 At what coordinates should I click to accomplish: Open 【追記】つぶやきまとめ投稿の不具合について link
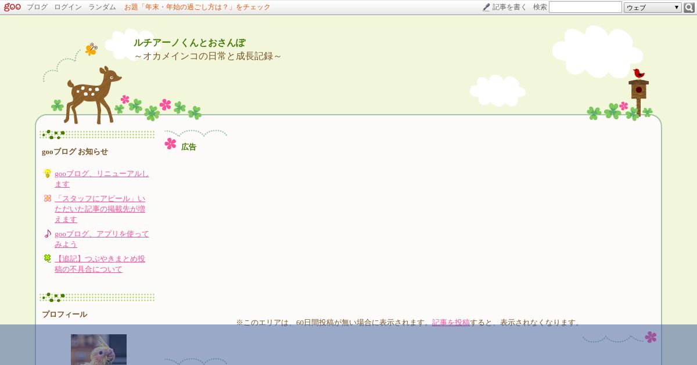100,264
